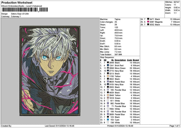Select the 2958 Moss Green color swatch
181x128 pixels.
coord(108,68)
